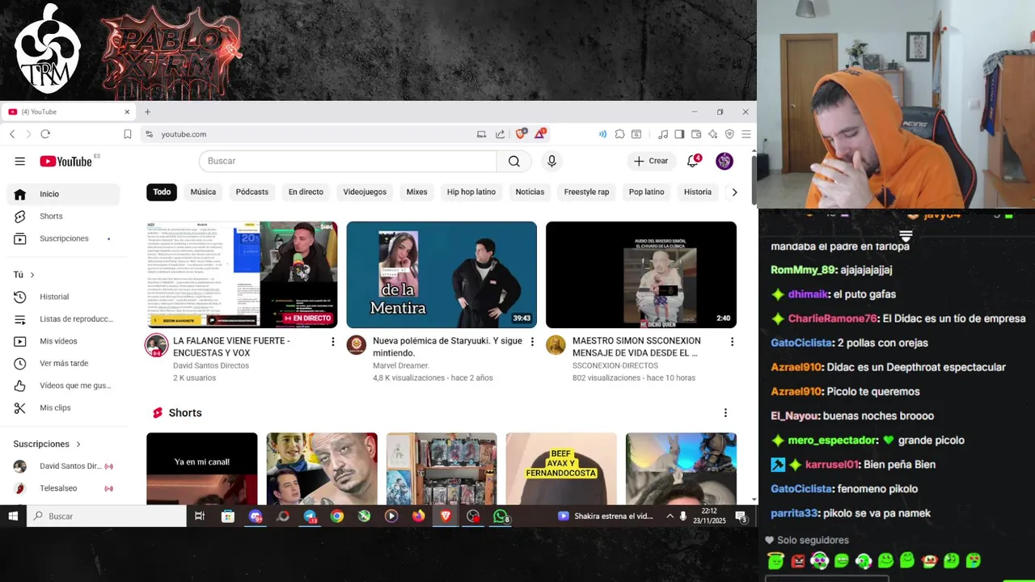Image resolution: width=1035 pixels, height=582 pixels.
Task: Open Listas de reproducción in sidebar
Action: [x=63, y=319]
